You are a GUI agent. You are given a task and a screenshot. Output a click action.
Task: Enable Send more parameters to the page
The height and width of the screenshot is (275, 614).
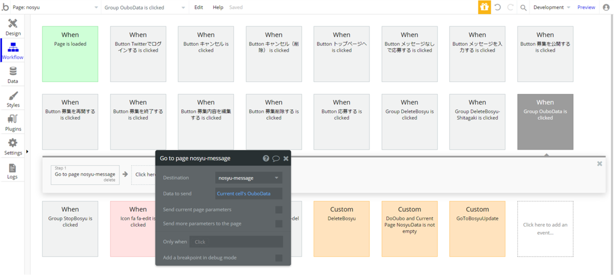click(x=279, y=223)
